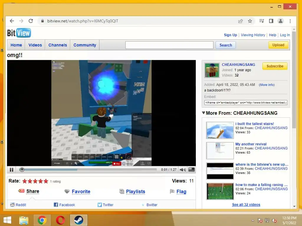The width and height of the screenshot is (302, 226).
Task: Click the Flag link
Action: [x=181, y=192]
